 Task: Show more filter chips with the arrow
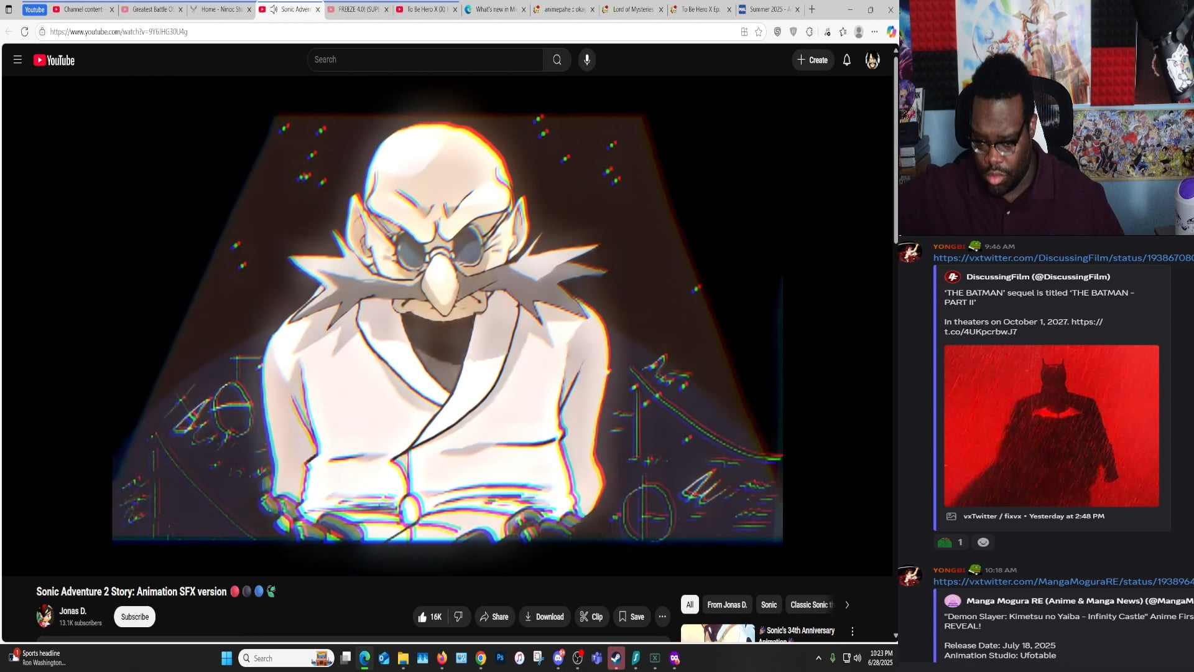847,605
